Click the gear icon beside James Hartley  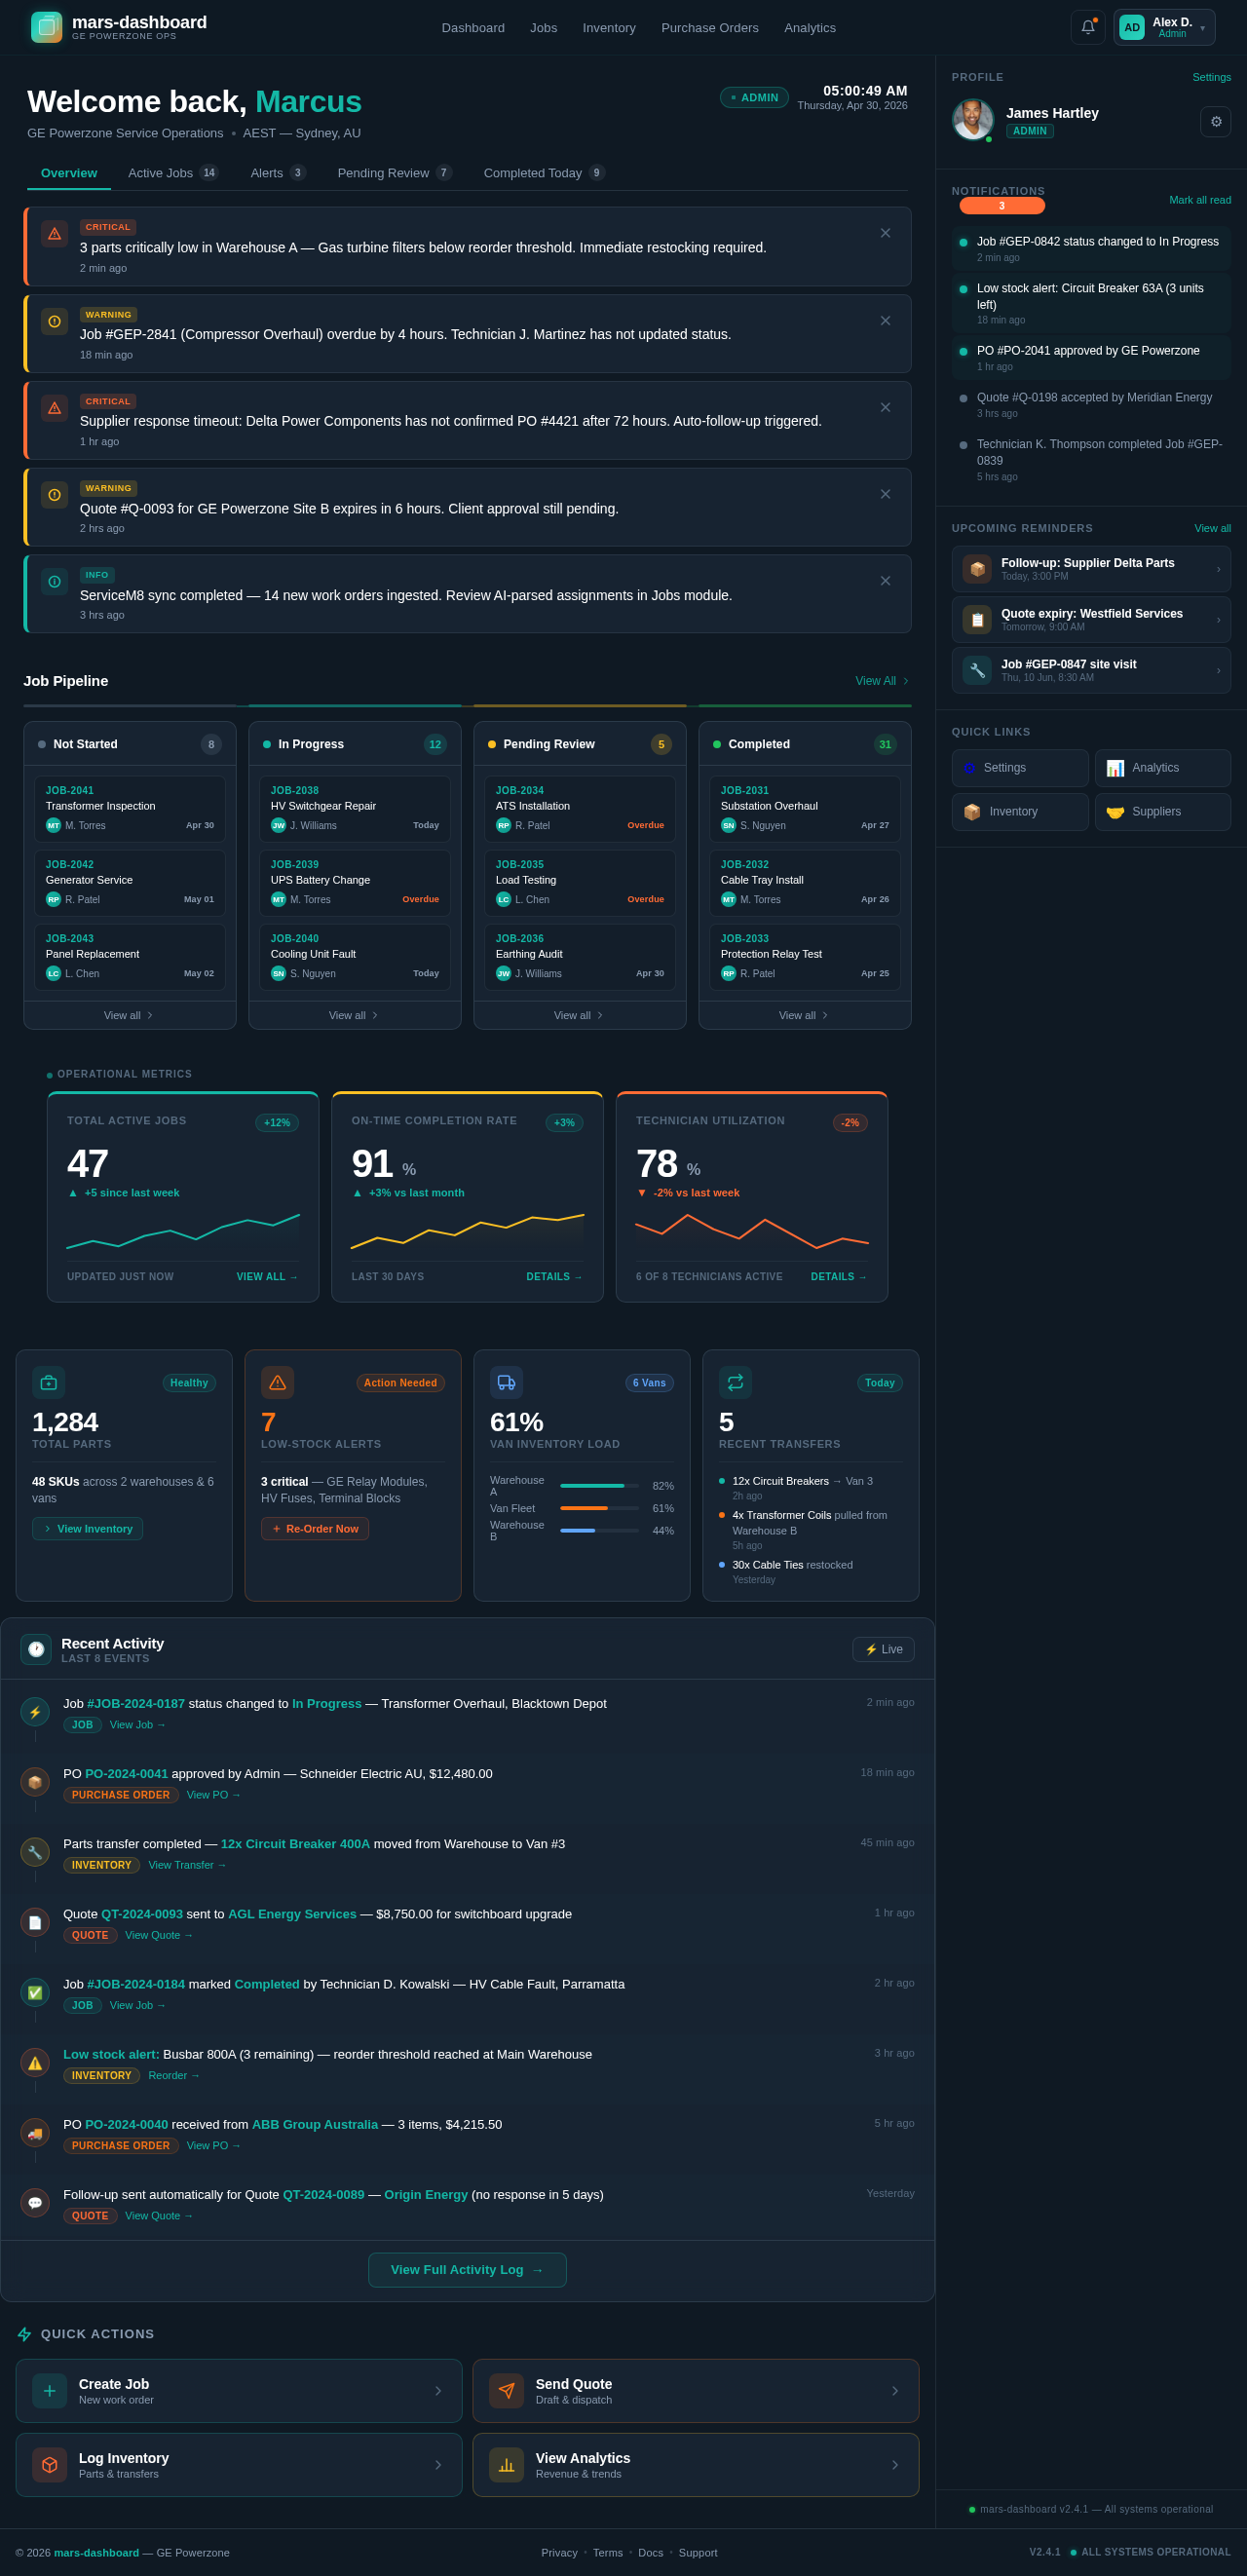[1215, 121]
